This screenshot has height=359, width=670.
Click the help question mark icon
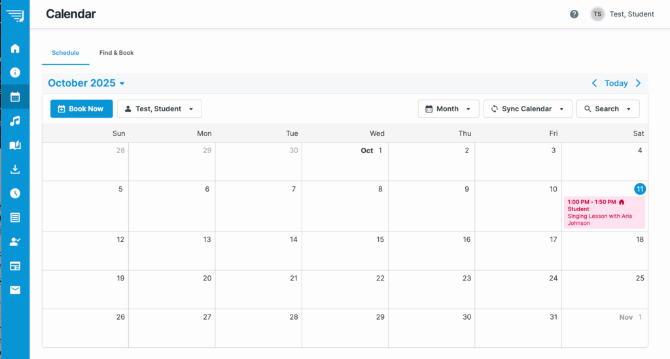[574, 14]
